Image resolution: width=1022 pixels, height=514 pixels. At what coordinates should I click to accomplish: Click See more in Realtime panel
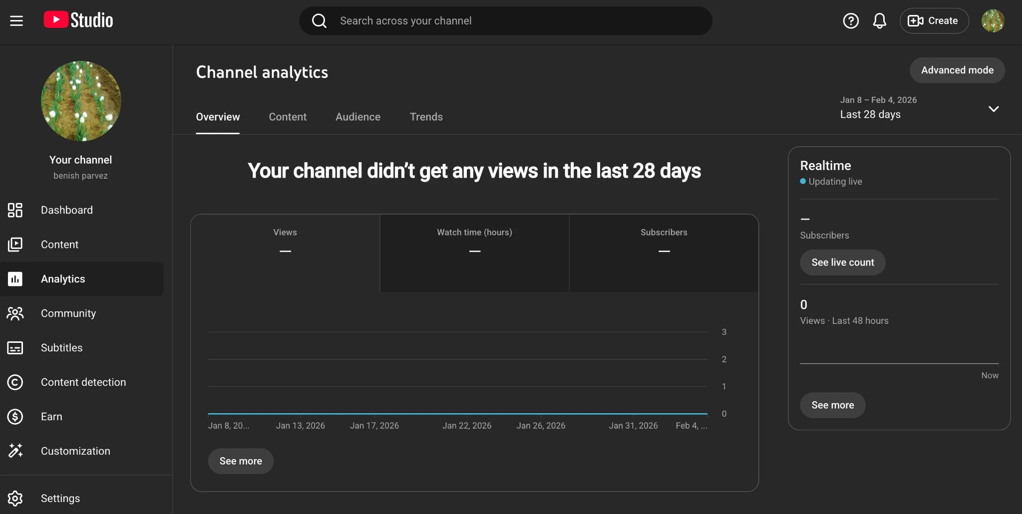[833, 405]
